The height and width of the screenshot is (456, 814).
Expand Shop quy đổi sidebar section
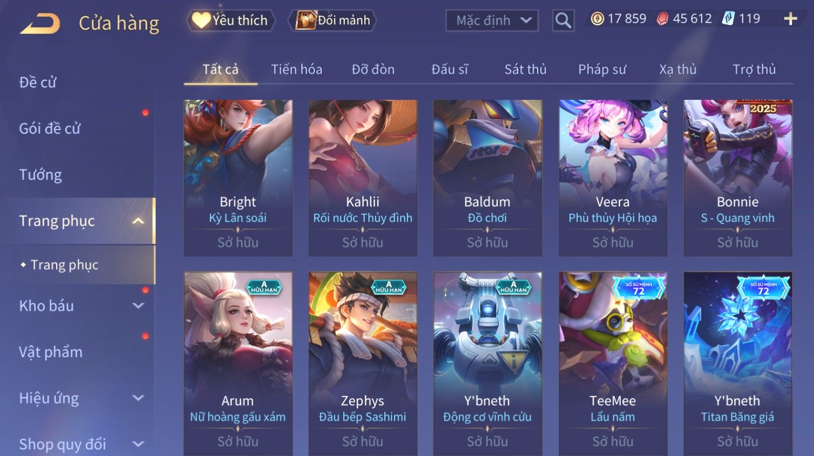pyautogui.click(x=138, y=444)
